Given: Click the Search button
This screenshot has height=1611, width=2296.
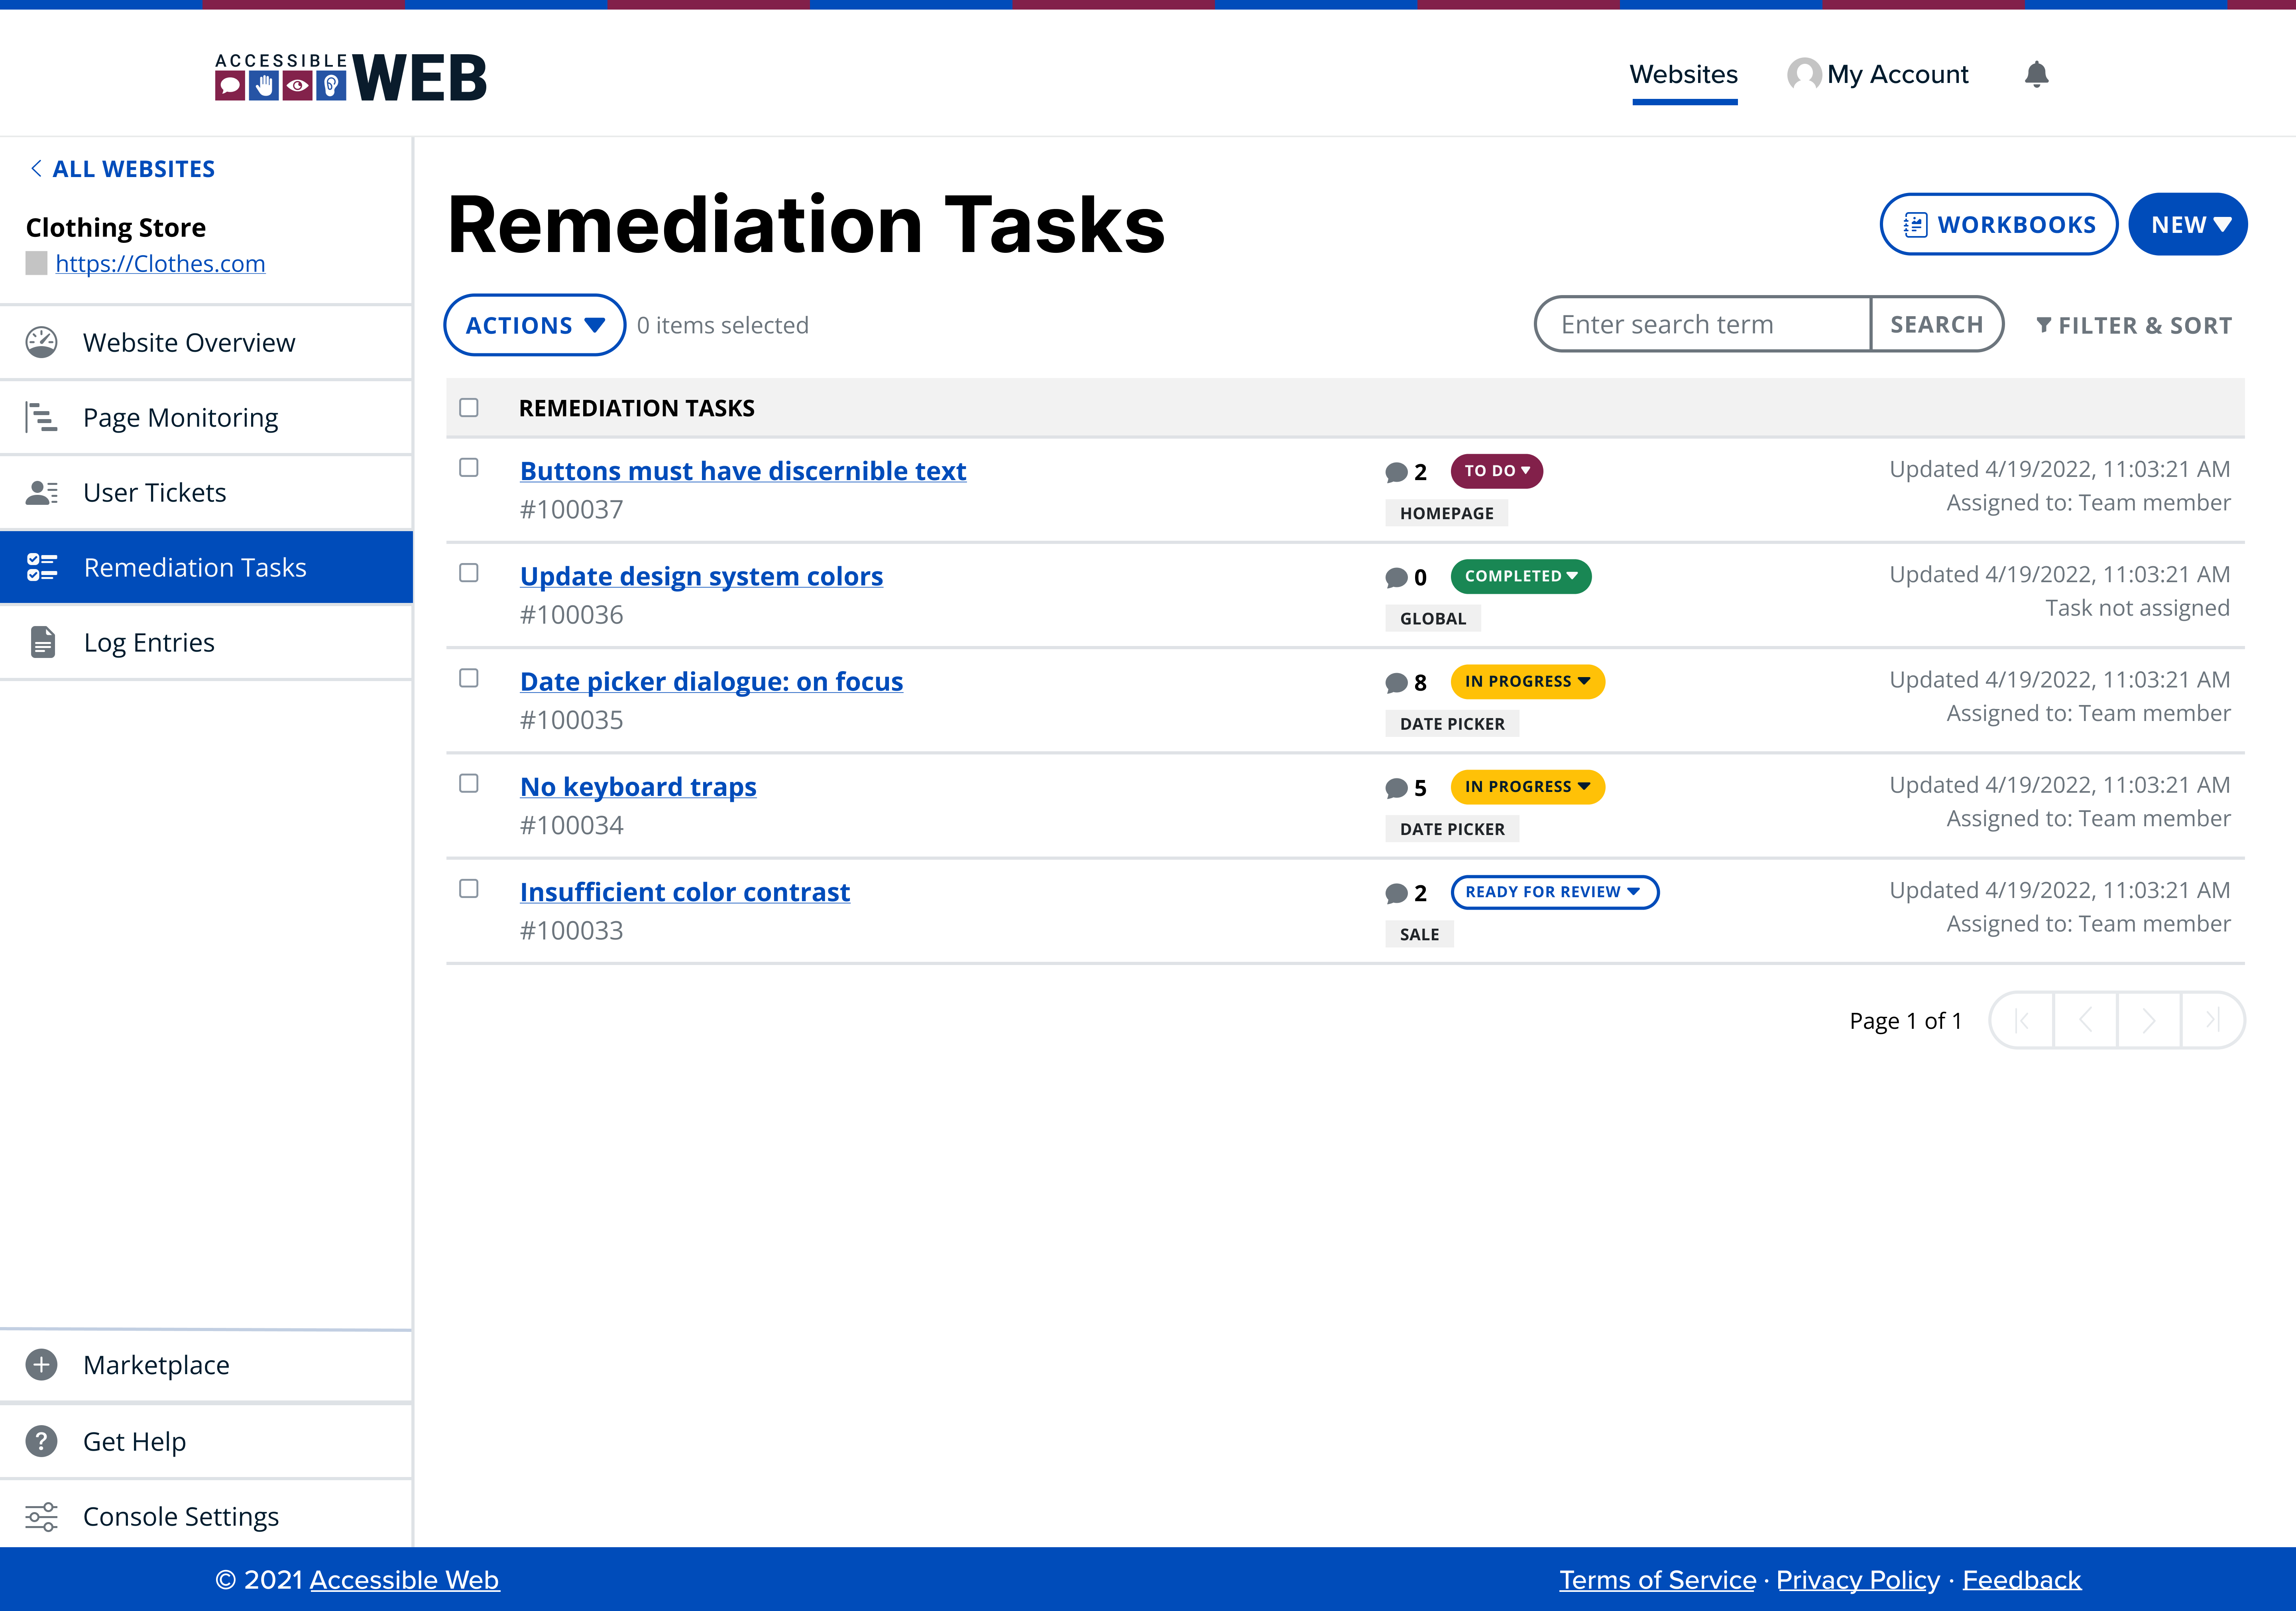Looking at the screenshot, I should coord(1937,324).
